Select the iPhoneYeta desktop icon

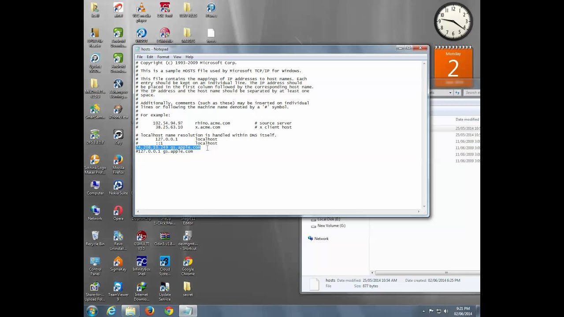click(118, 112)
